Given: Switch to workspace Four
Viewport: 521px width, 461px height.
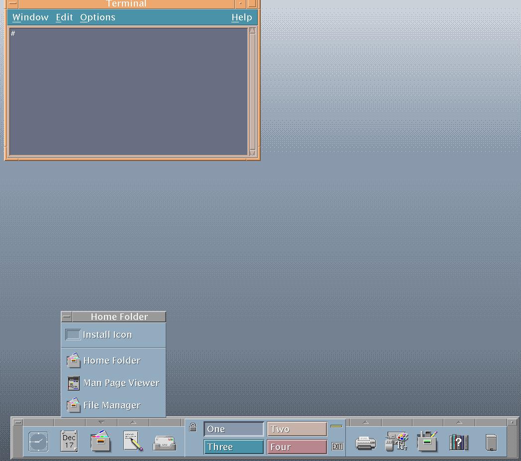Looking at the screenshot, I should [x=297, y=447].
